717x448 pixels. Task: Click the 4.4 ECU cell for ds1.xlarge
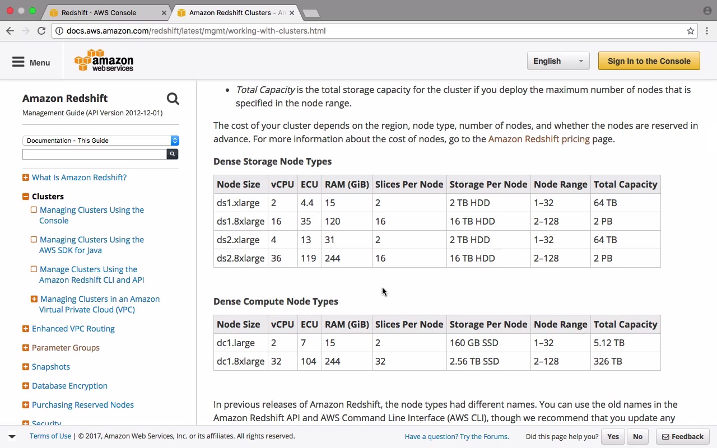[x=309, y=203]
